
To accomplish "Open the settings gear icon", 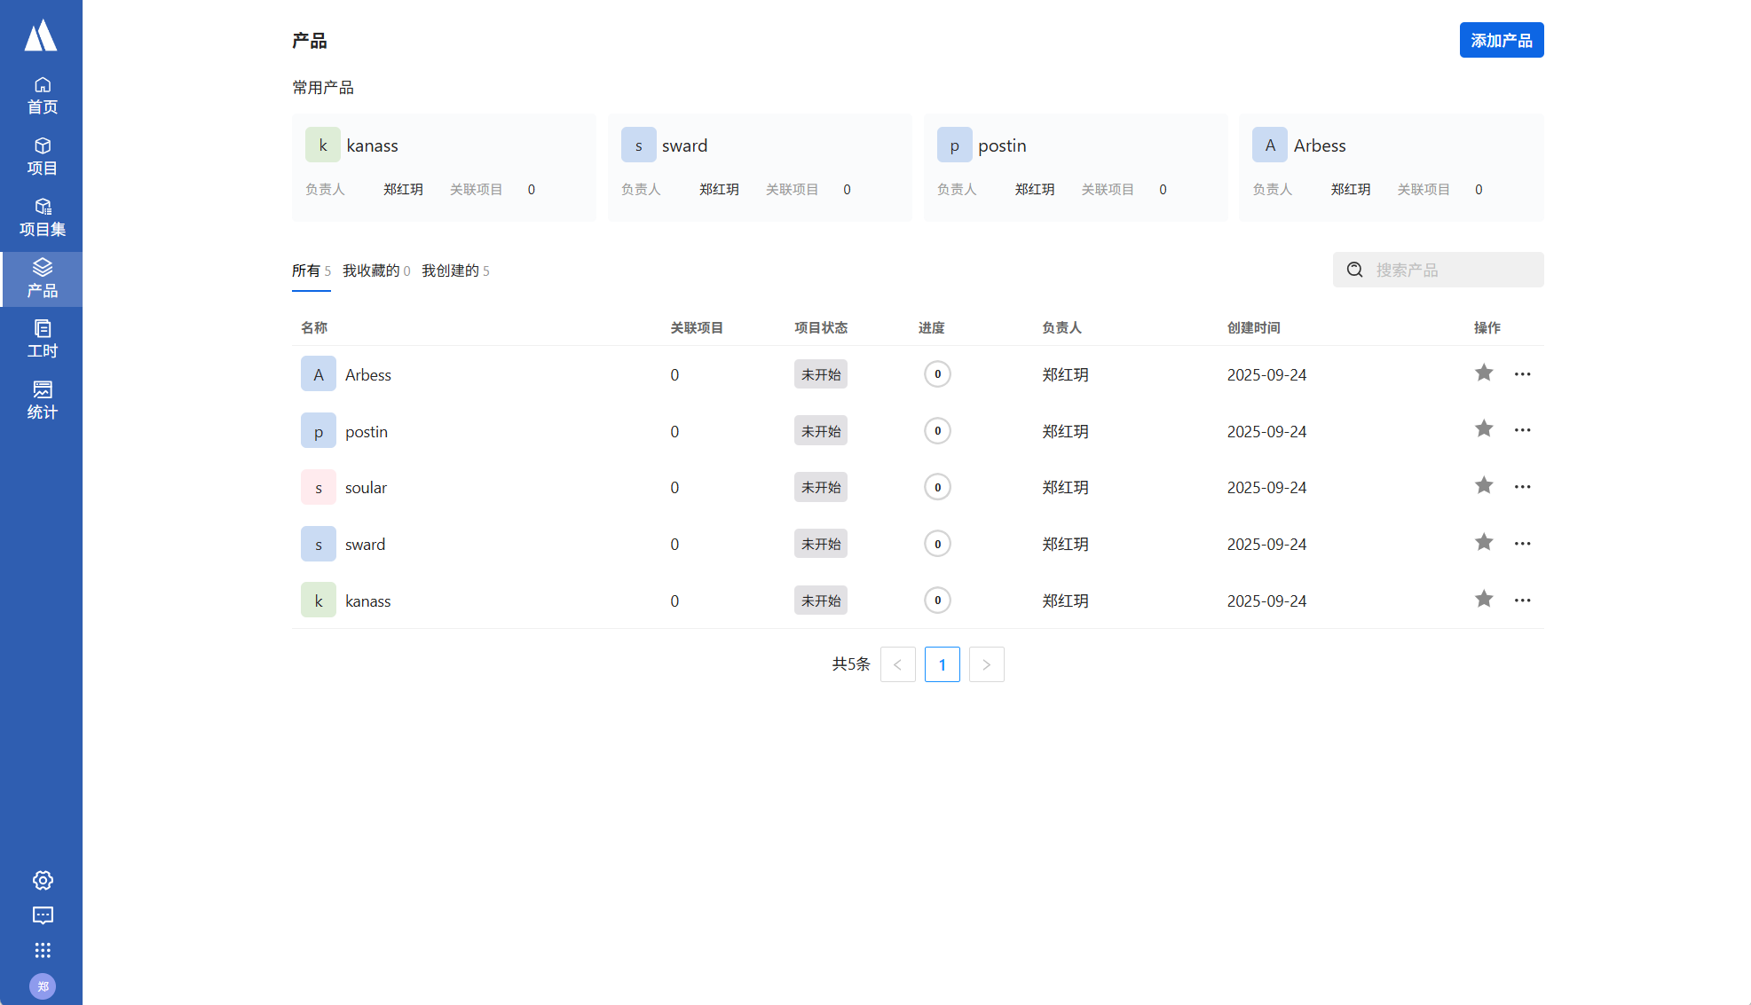I will click(x=43, y=880).
